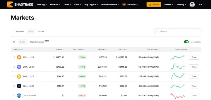This screenshot has width=211, height=100.
Task: Click the yellow Deposit button
Action: point(154,4)
